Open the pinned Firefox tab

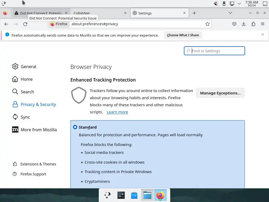click(5, 13)
